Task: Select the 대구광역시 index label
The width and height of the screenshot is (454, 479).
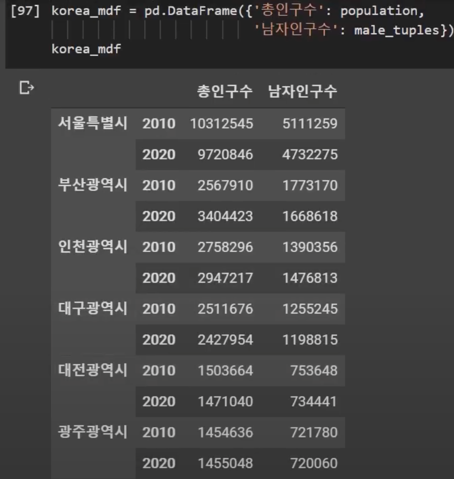Action: point(92,308)
